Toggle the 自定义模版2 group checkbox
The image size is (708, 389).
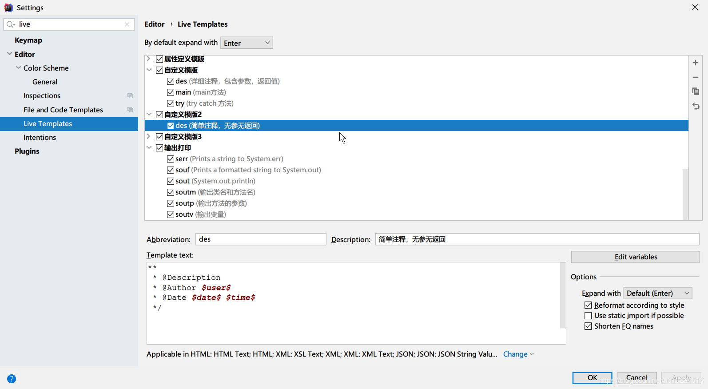(x=159, y=115)
